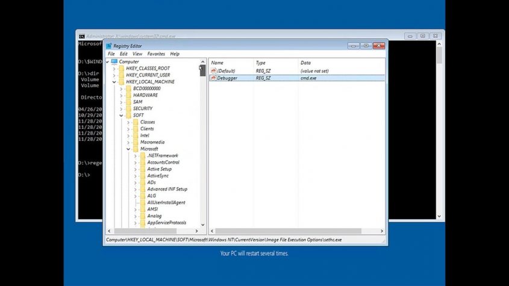Sort values by the Name column header

coord(217,63)
